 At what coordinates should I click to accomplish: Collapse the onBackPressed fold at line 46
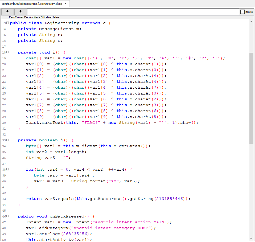(x=7, y=216)
